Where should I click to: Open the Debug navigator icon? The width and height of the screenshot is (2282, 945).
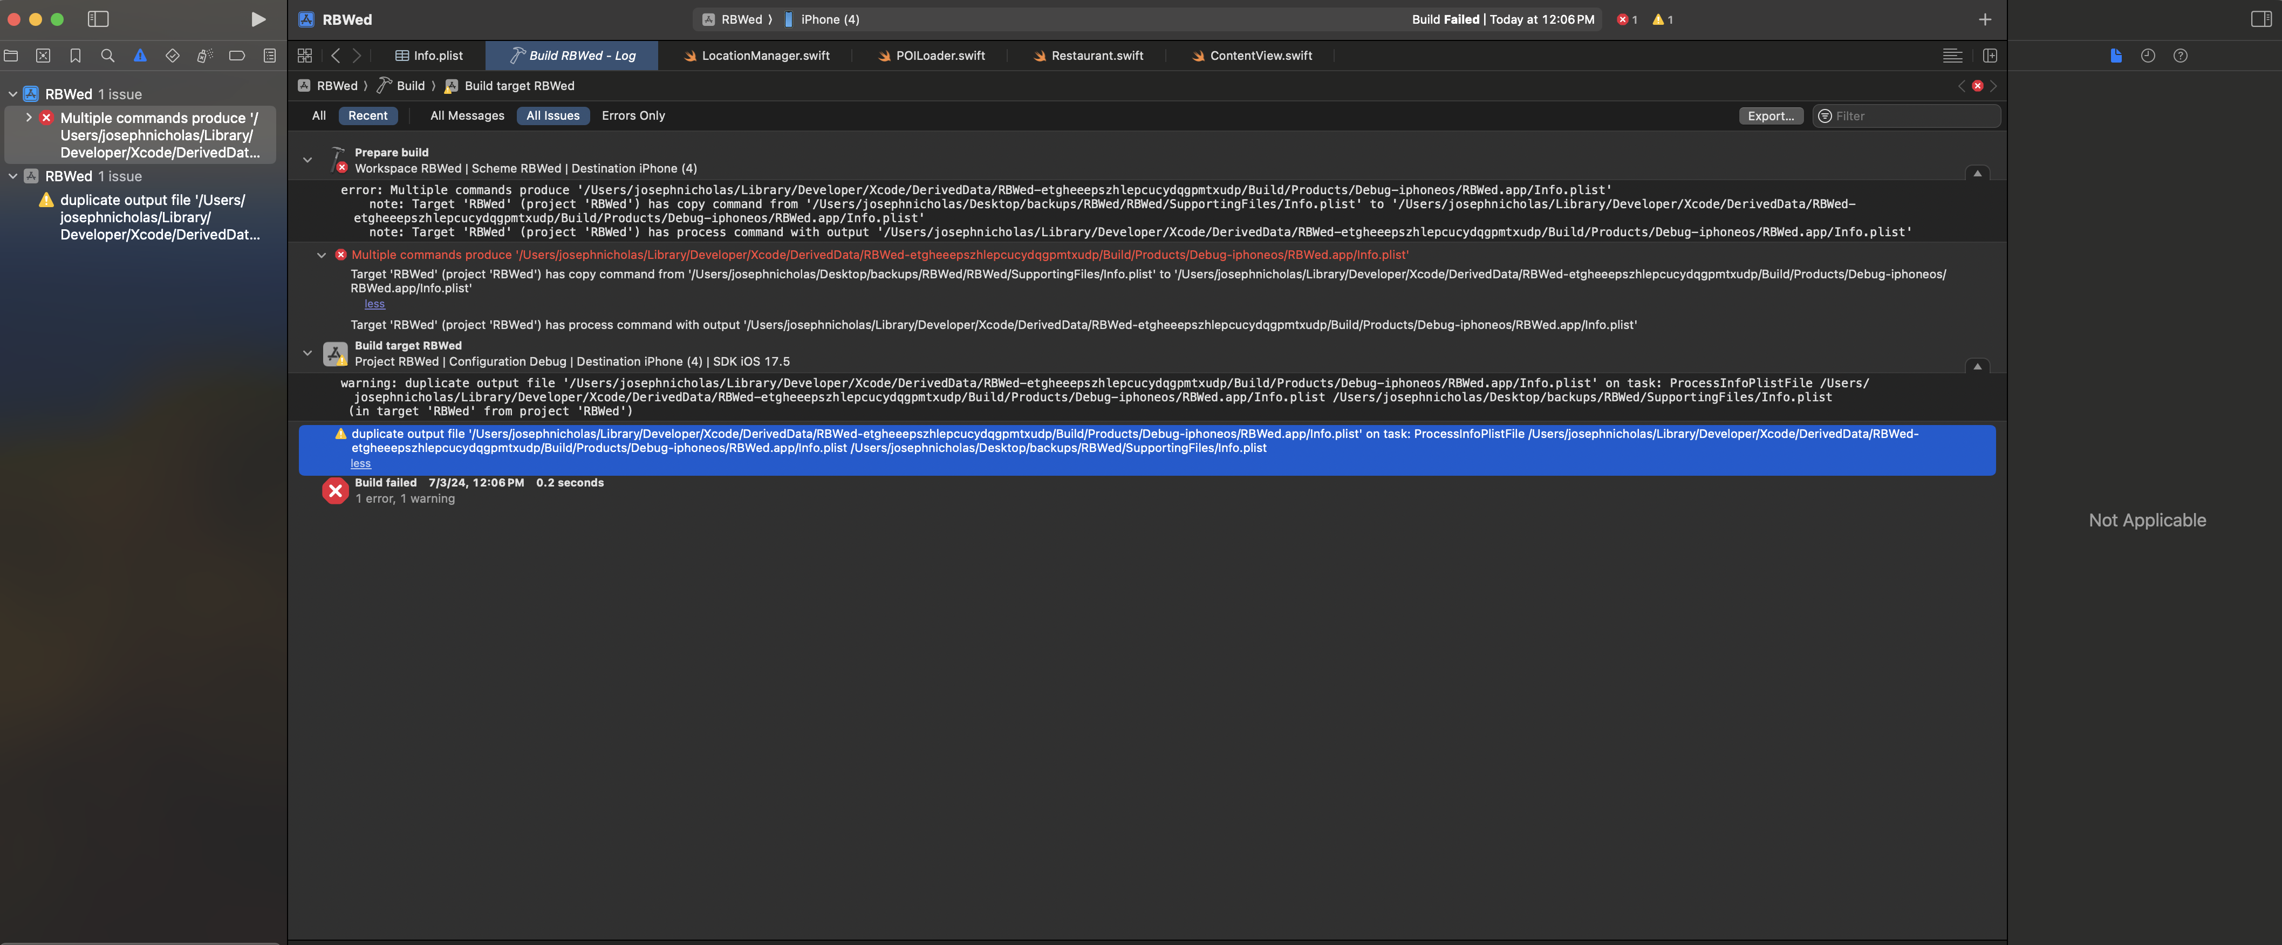click(x=204, y=56)
